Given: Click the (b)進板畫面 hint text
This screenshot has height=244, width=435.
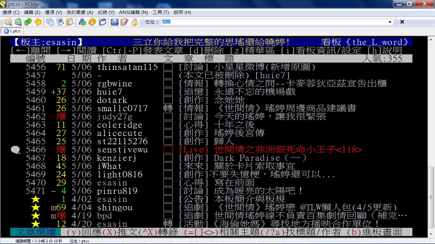Looking at the screenshot, I should [x=374, y=232].
